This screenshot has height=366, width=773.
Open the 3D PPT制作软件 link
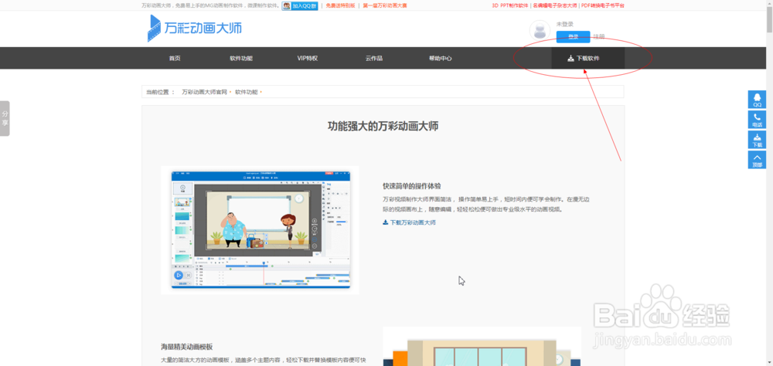pyautogui.click(x=509, y=6)
